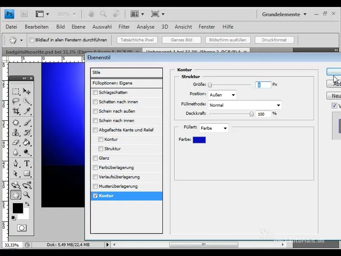
Task: Choose the Paint Bucket tool
Action: 27,143
